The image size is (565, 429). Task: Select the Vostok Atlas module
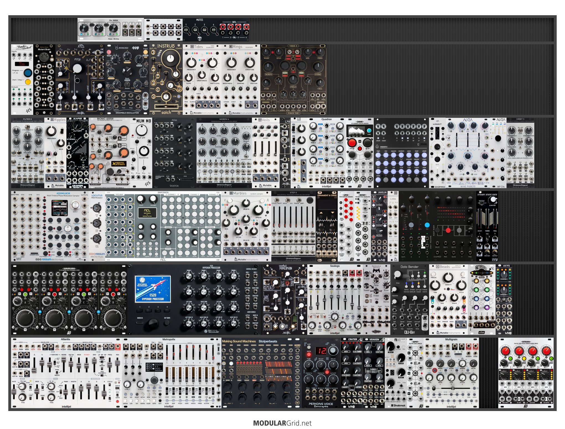click(x=174, y=153)
